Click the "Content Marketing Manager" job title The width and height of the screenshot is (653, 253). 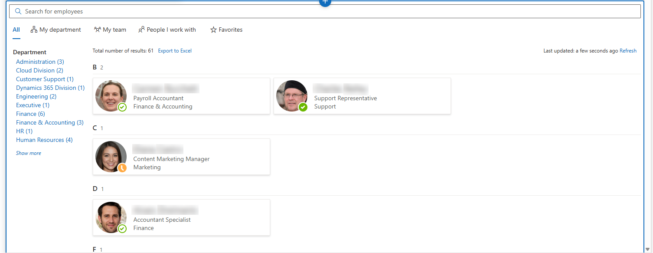coord(171,159)
